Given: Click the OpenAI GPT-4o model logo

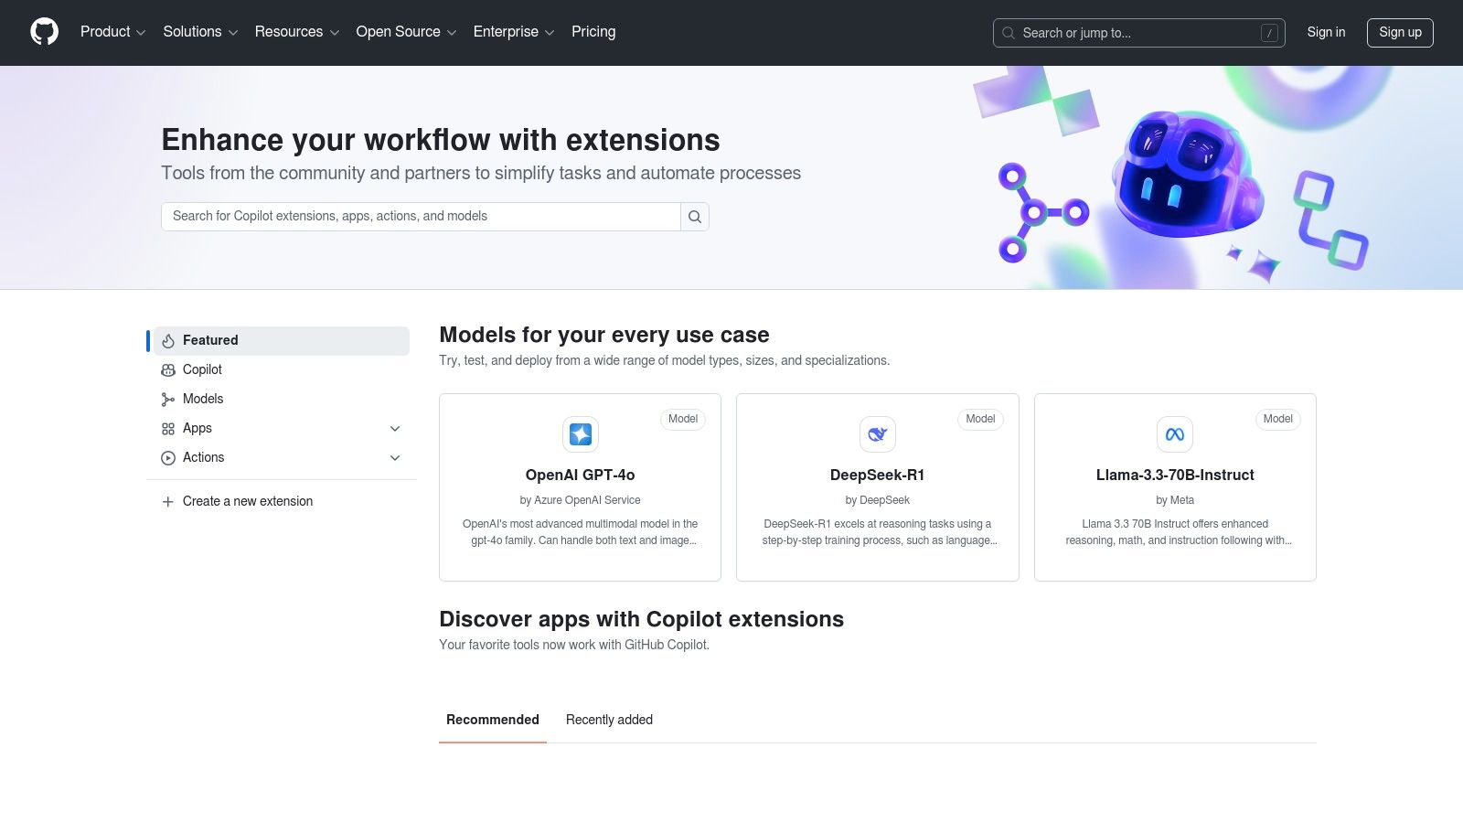Looking at the screenshot, I should click(581, 434).
